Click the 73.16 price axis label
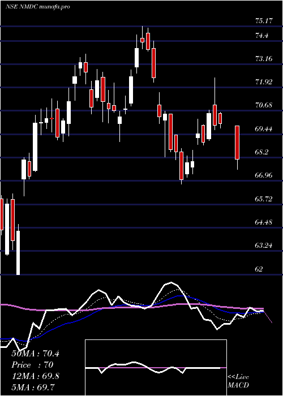283x396 pixels. (x=264, y=59)
